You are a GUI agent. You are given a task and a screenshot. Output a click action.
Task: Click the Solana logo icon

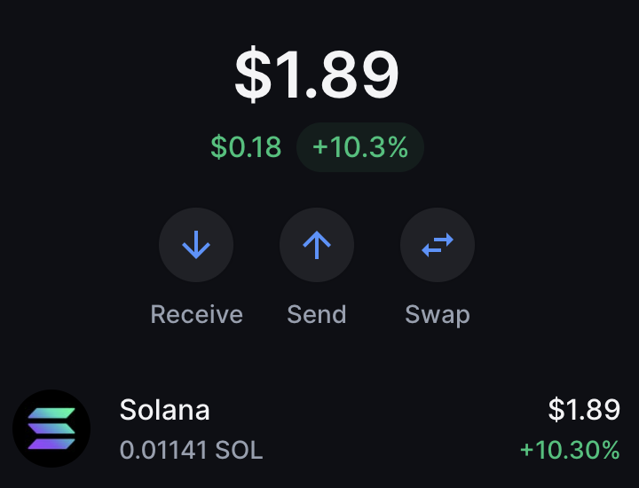51,429
